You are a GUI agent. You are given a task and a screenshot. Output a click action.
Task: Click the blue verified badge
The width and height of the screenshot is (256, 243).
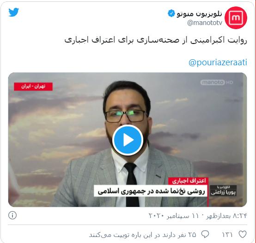click(171, 13)
